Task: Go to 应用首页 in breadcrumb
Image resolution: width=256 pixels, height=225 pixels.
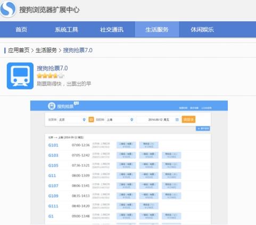Action: (x=19, y=50)
